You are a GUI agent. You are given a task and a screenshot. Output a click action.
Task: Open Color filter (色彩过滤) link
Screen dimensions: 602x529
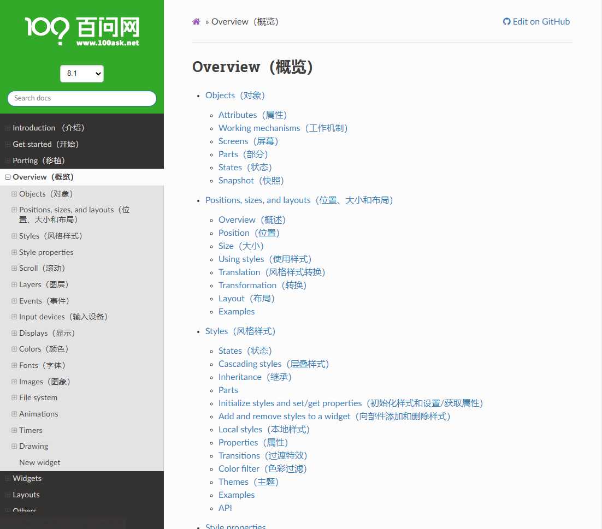pyautogui.click(x=263, y=469)
